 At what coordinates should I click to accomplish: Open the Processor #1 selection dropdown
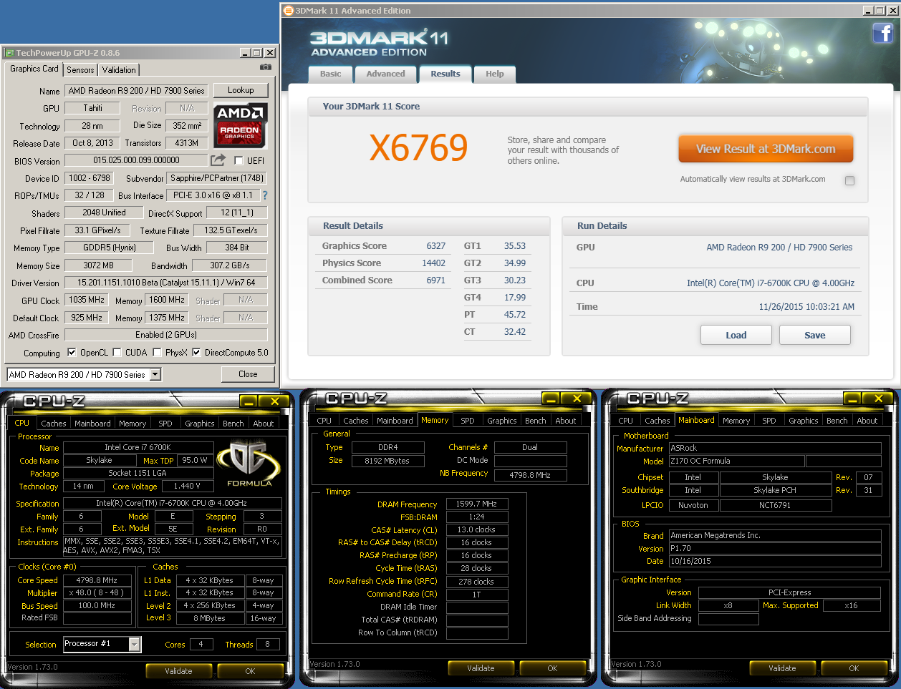coord(135,644)
